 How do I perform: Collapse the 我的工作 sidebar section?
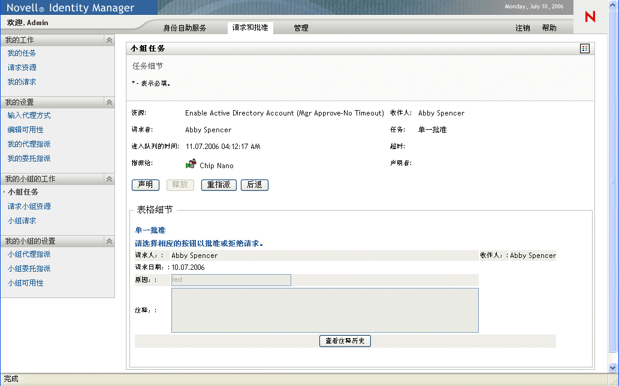click(109, 40)
